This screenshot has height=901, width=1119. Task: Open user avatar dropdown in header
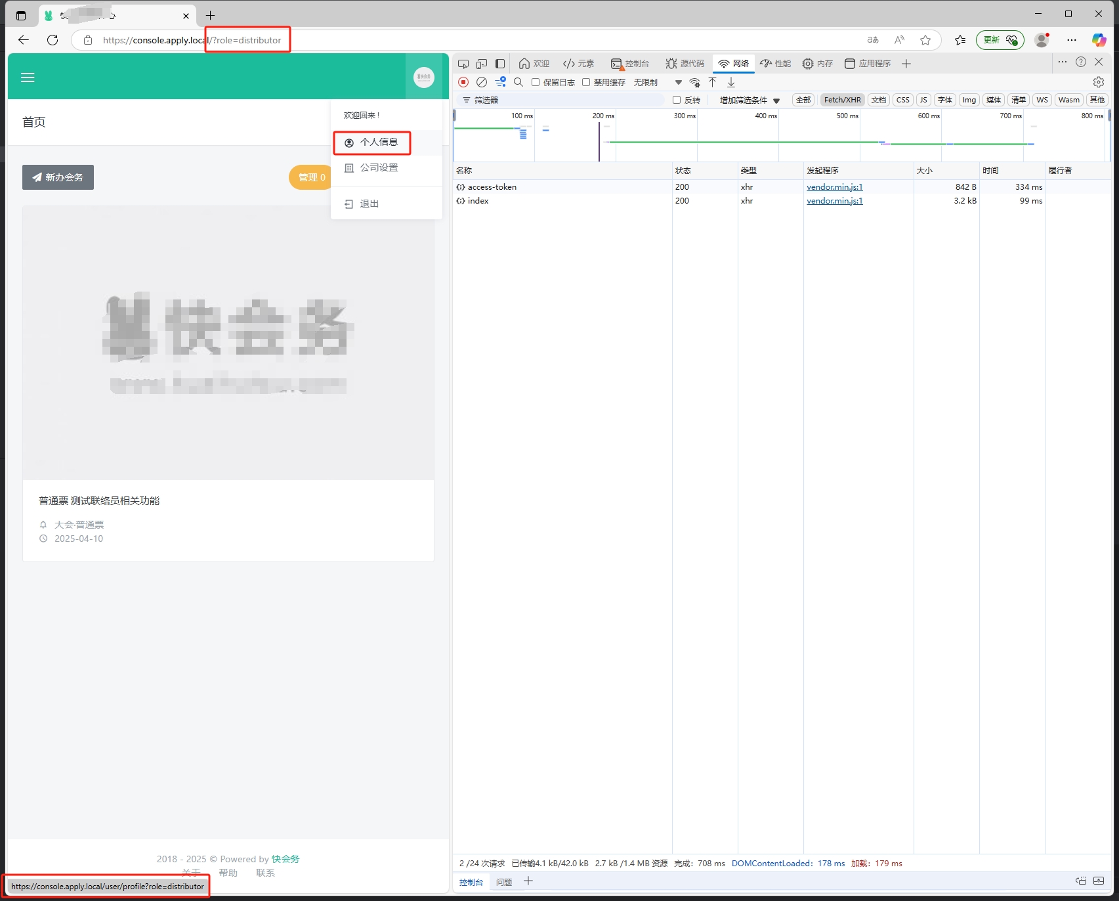pos(424,77)
